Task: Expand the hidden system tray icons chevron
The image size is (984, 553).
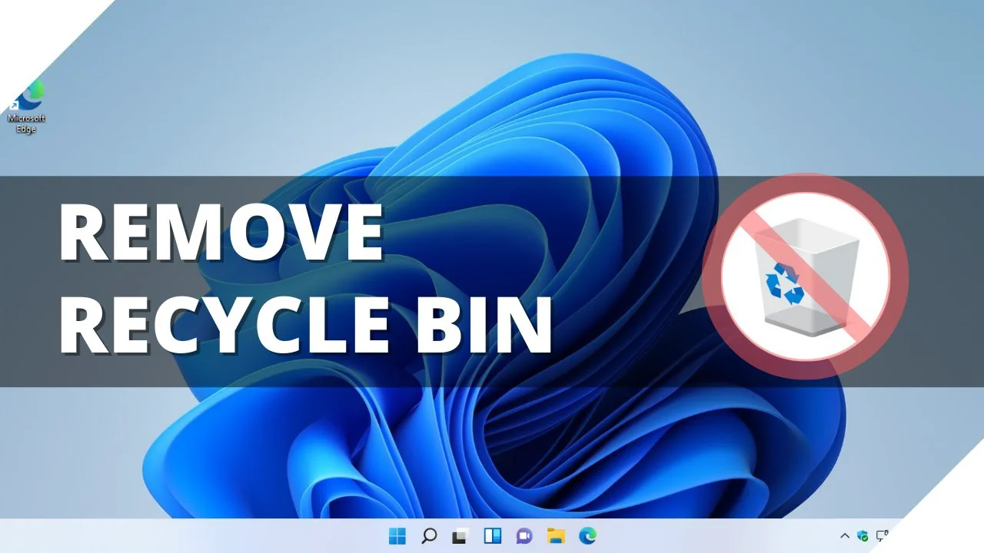Action: tap(845, 536)
